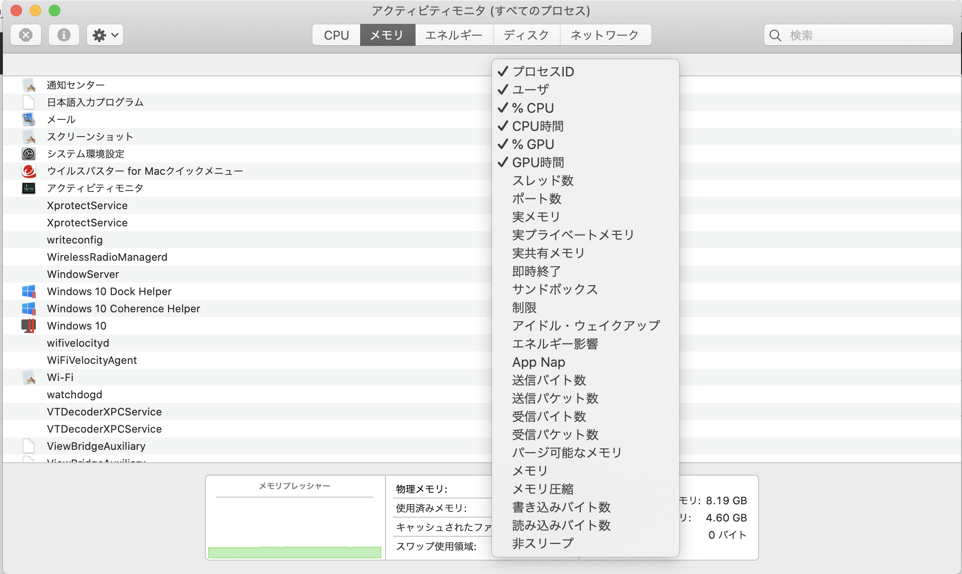
Task: Open the gear action dropdown menu
Action: point(105,35)
